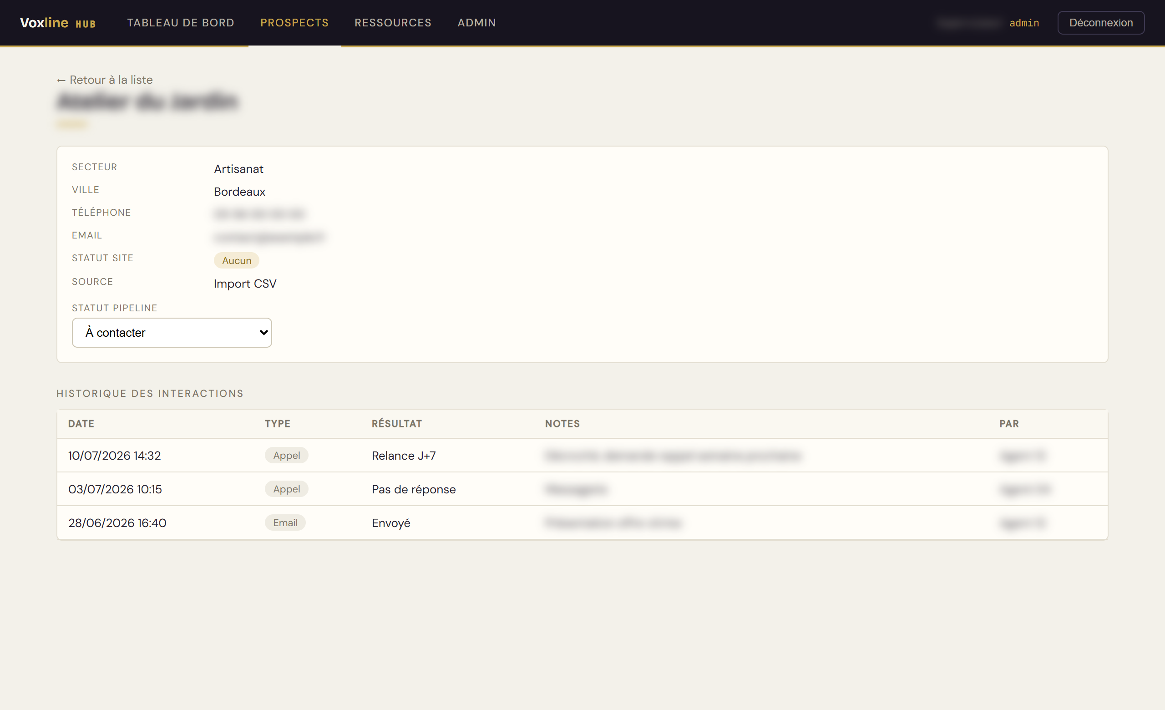Image resolution: width=1165 pixels, height=710 pixels.
Task: Click the Résultat column header
Action: click(x=397, y=424)
